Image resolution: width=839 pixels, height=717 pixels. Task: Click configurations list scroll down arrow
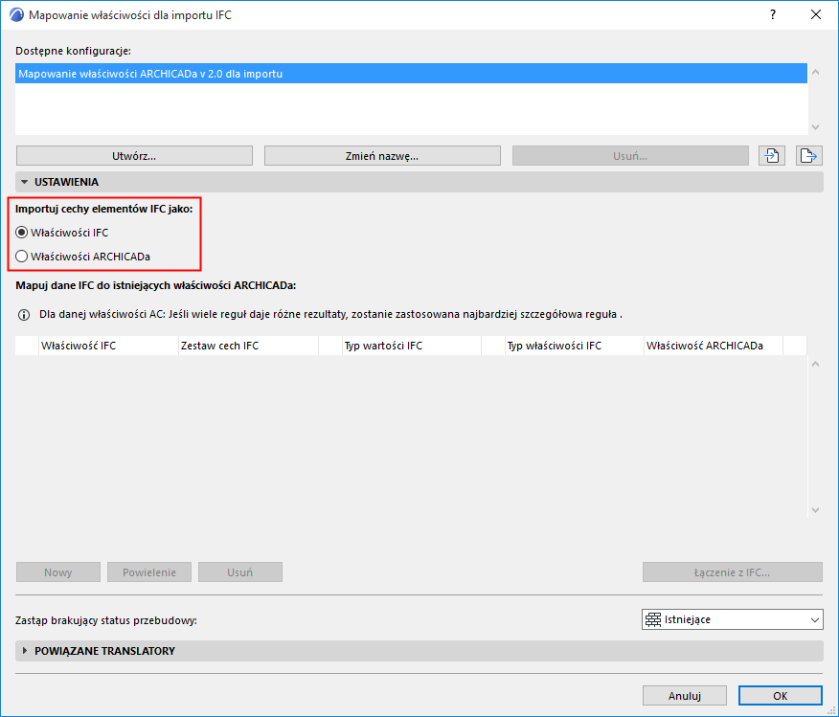815,127
